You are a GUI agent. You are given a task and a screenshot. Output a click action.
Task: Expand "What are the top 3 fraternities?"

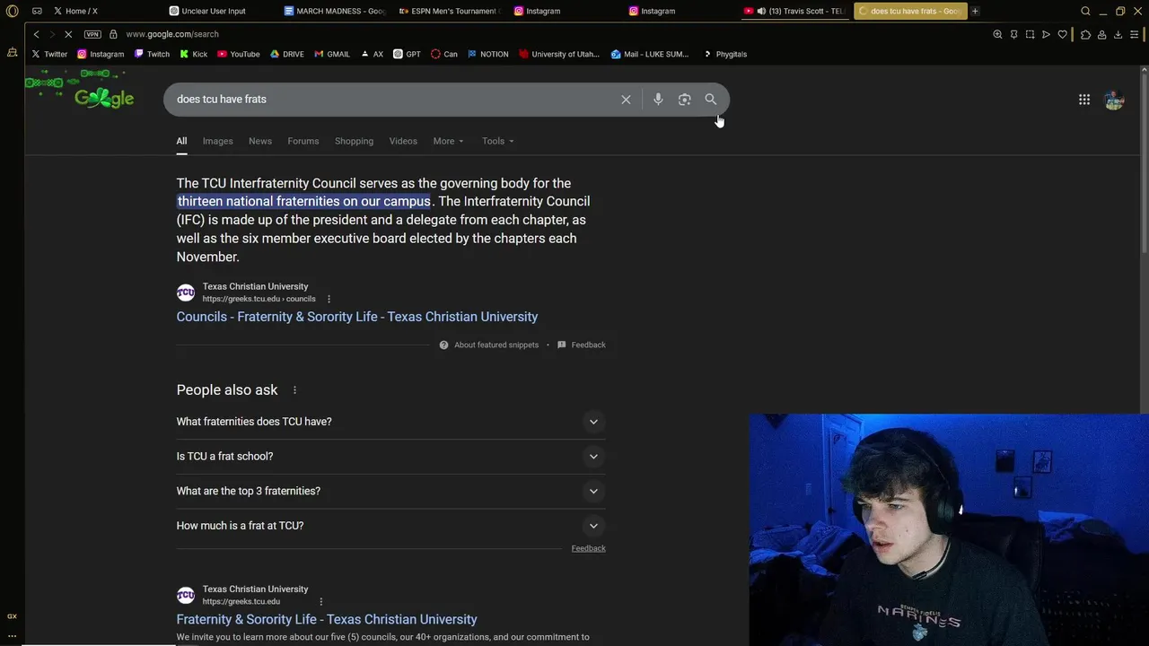click(x=390, y=491)
